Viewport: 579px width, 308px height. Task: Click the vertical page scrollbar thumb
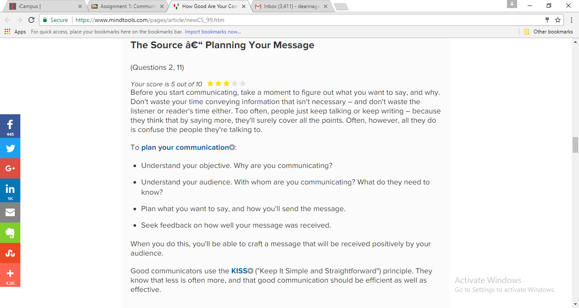pyautogui.click(x=575, y=145)
